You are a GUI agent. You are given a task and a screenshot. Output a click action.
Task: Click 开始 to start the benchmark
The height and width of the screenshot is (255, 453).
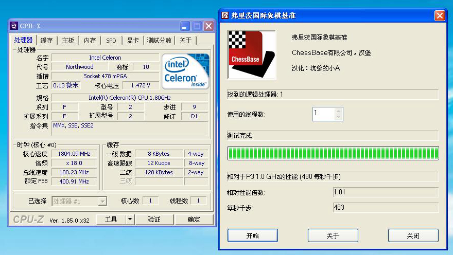coord(253,235)
